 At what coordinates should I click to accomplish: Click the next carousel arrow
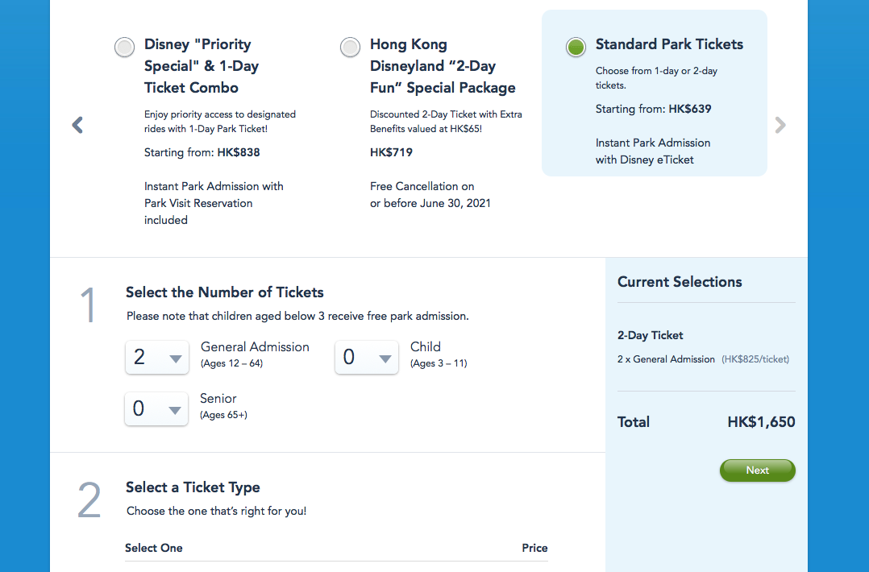pos(780,125)
